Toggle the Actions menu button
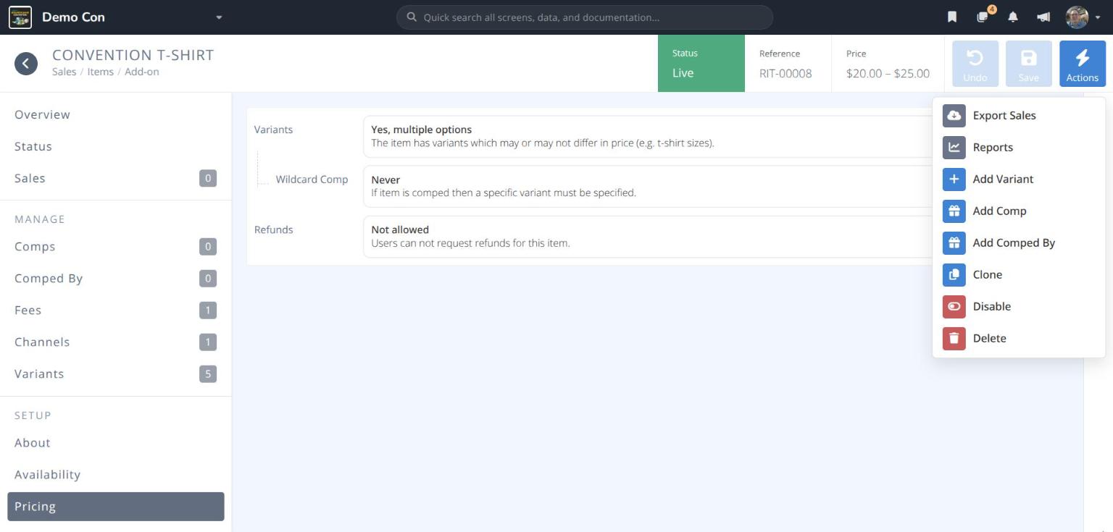The height and width of the screenshot is (532, 1113). click(1083, 64)
